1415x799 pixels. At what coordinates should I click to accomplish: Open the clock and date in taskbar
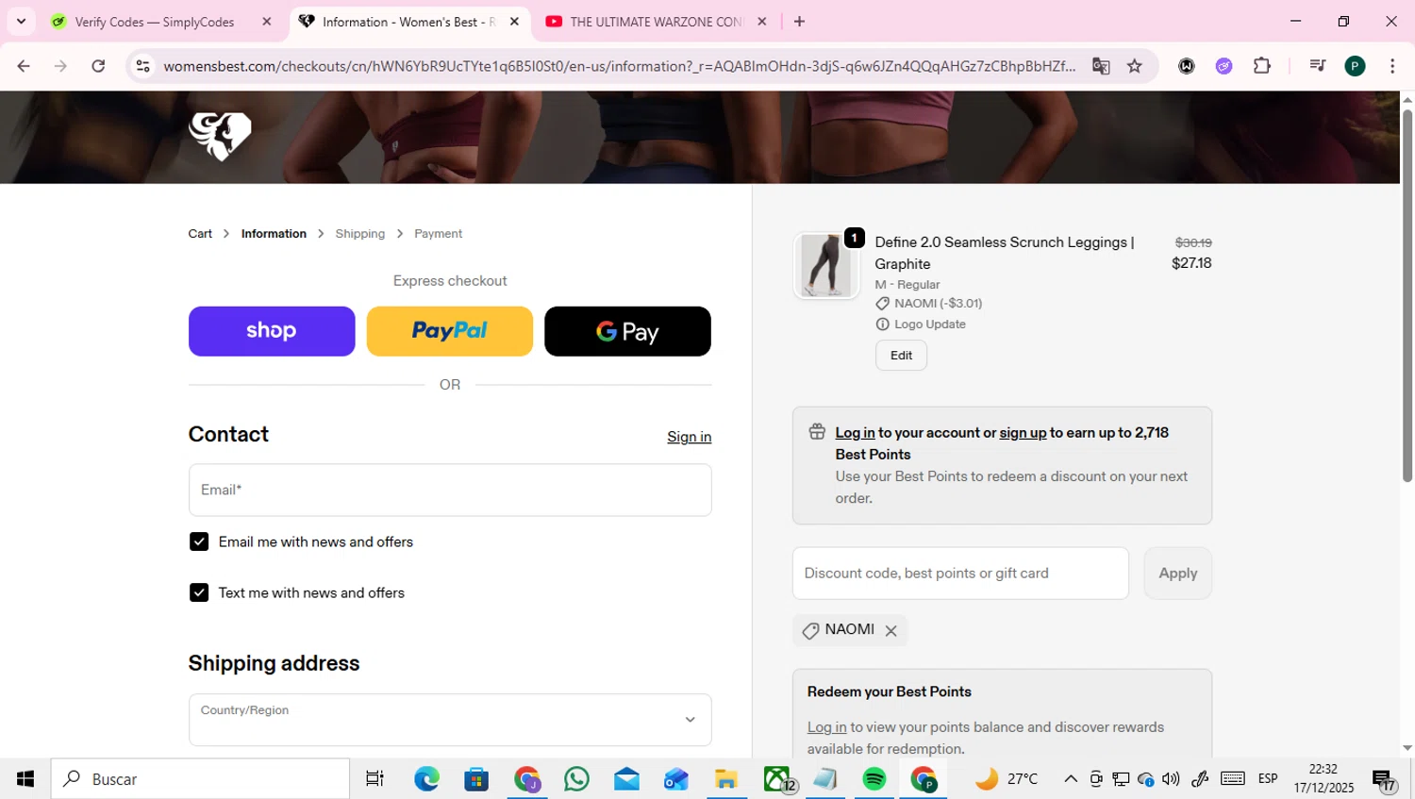click(1323, 779)
